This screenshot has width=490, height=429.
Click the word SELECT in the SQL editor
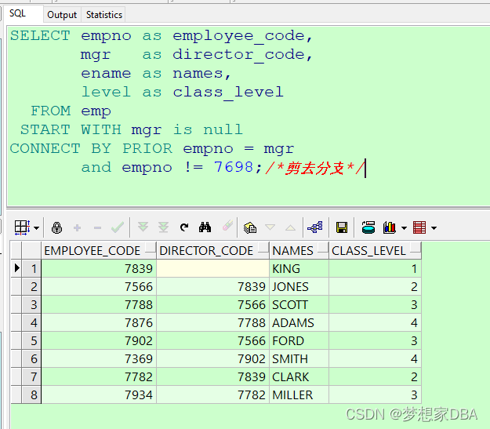click(40, 35)
